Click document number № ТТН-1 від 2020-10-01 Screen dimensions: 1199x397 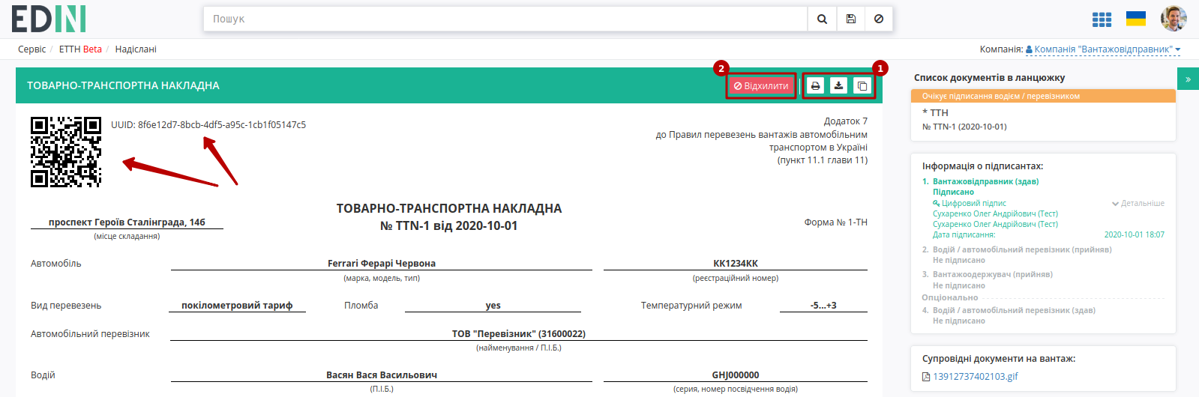448,226
